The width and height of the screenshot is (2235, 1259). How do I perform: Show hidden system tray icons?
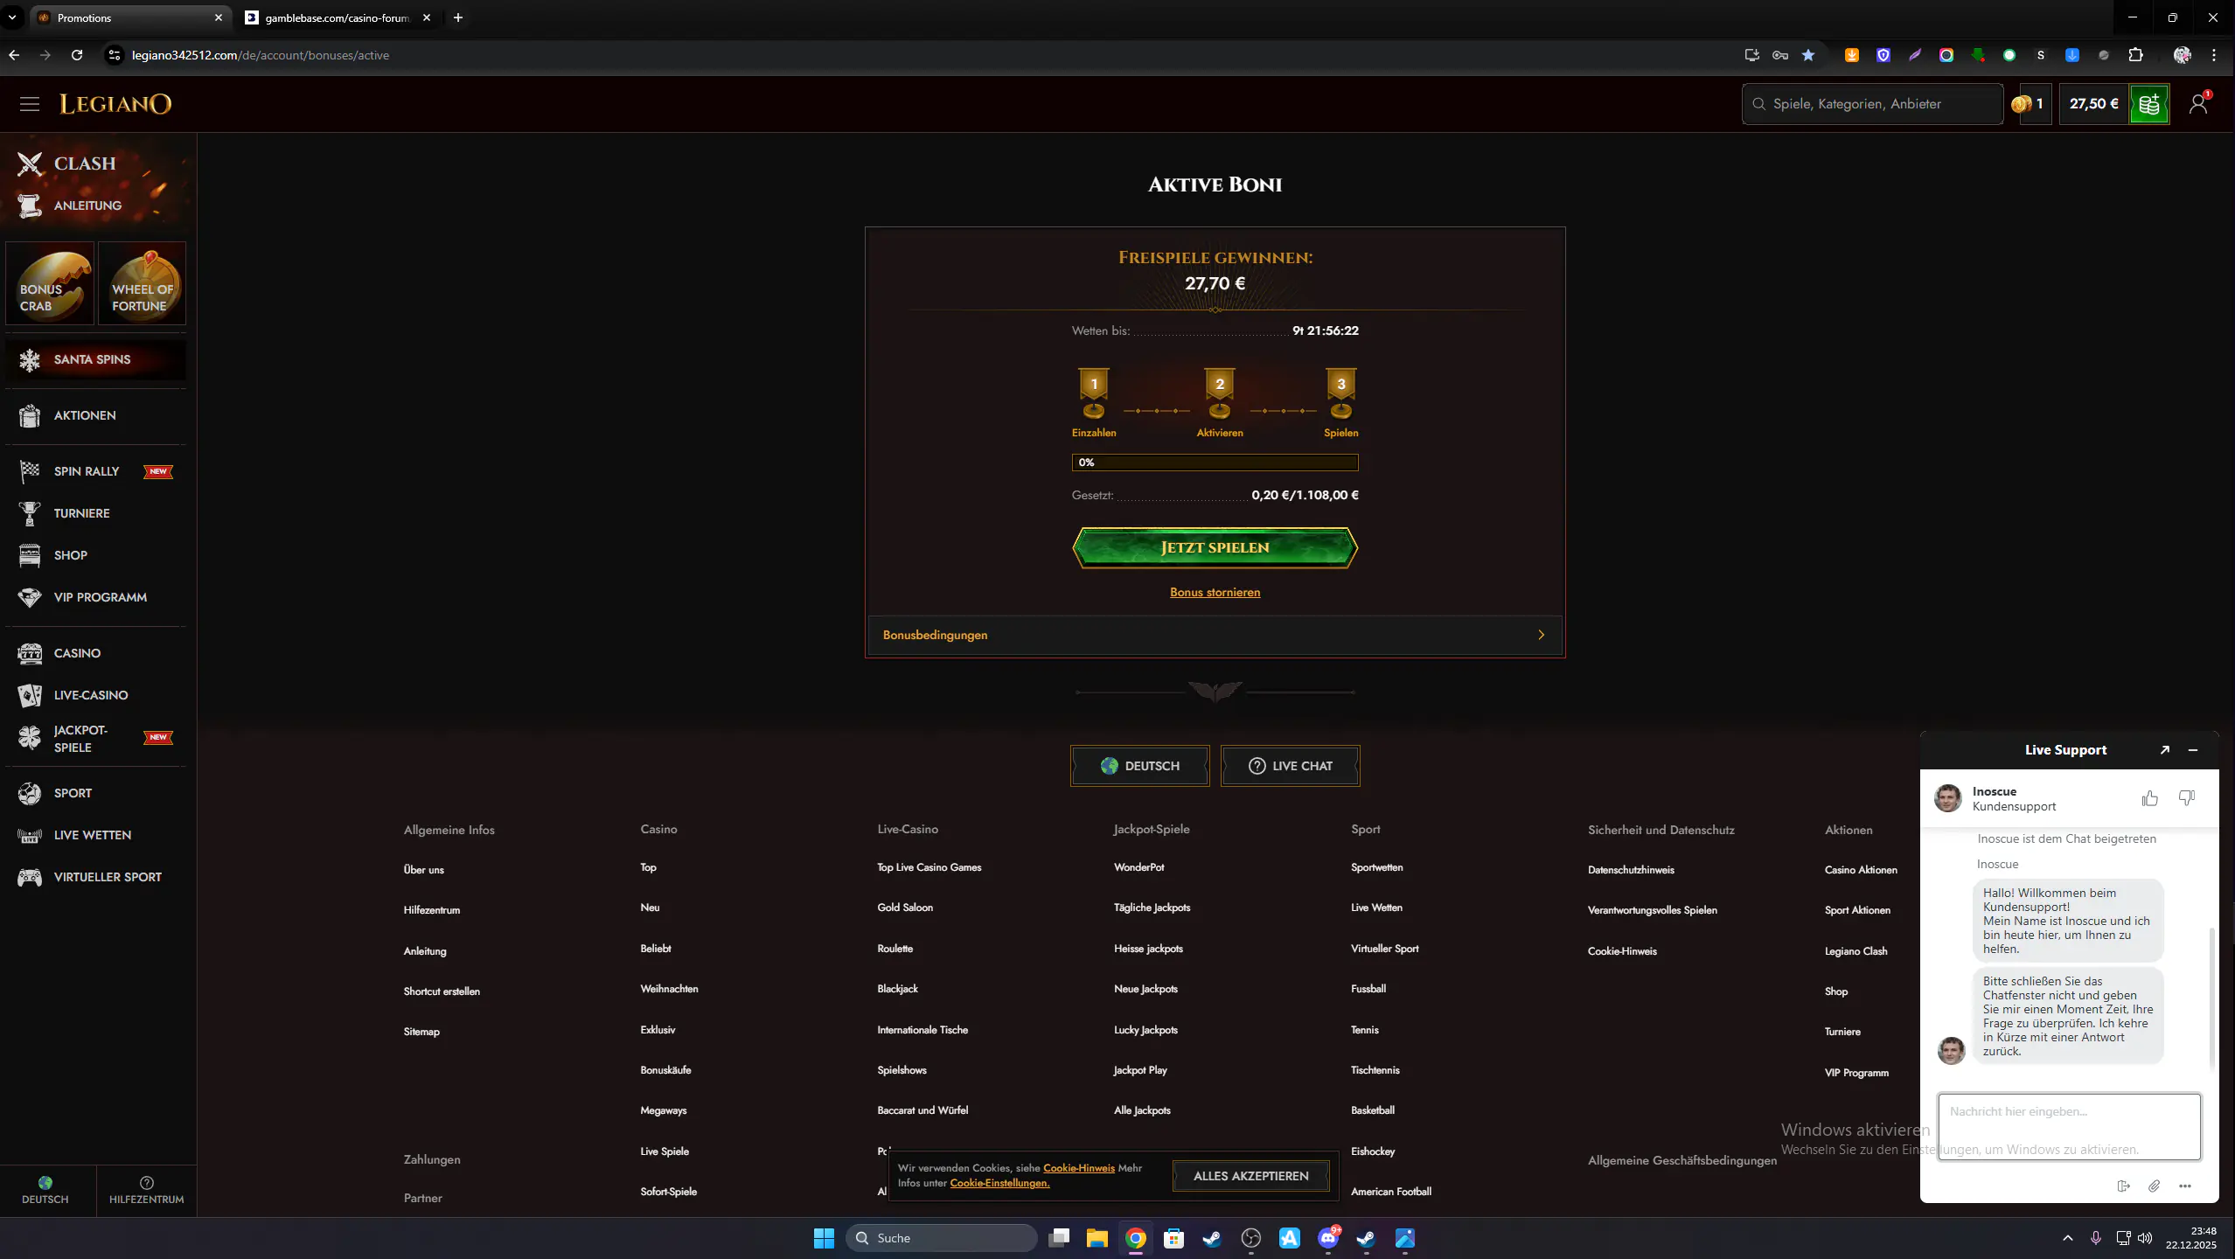pos(2068,1238)
